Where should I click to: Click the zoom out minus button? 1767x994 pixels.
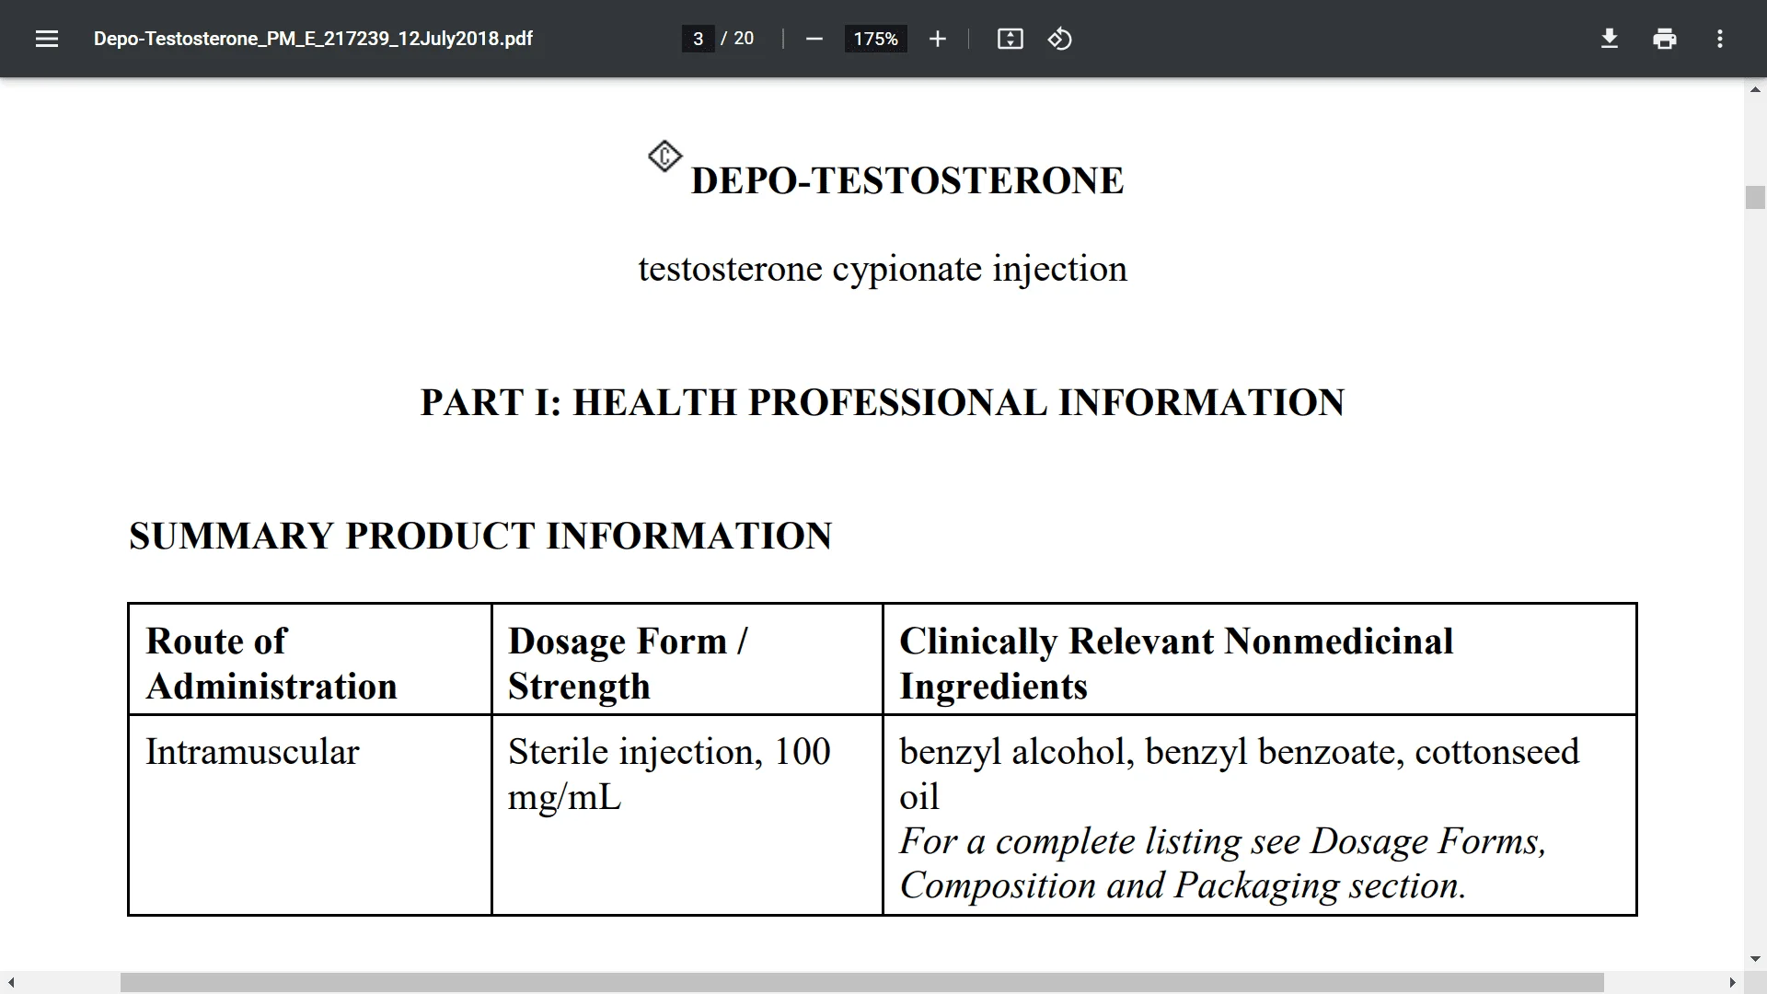(814, 39)
